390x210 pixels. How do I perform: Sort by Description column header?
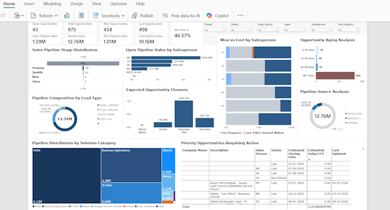pyautogui.click(x=219, y=150)
